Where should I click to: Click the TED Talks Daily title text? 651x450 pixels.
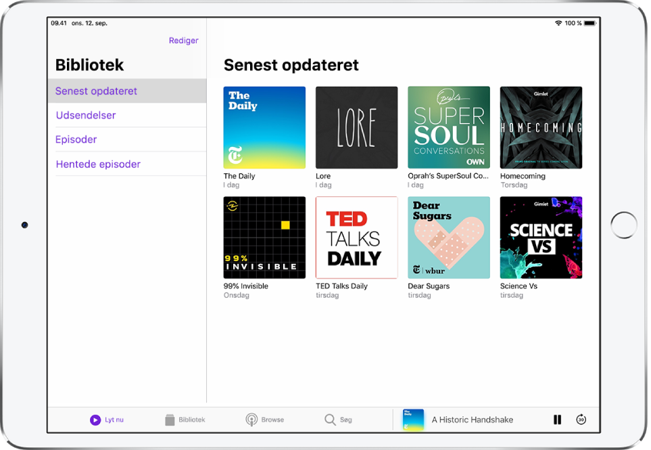[x=341, y=286]
